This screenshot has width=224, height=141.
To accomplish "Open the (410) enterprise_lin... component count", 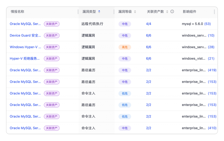I will [212, 128].
